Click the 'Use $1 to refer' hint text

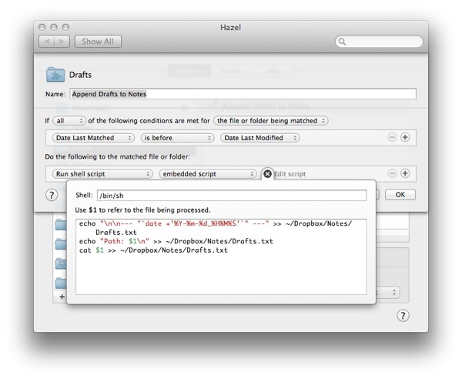click(143, 210)
